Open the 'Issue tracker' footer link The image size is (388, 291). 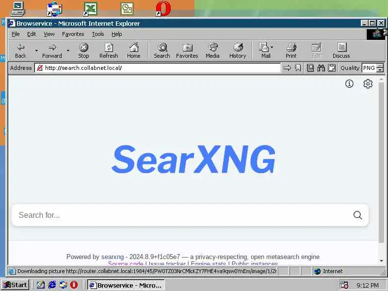click(167, 263)
